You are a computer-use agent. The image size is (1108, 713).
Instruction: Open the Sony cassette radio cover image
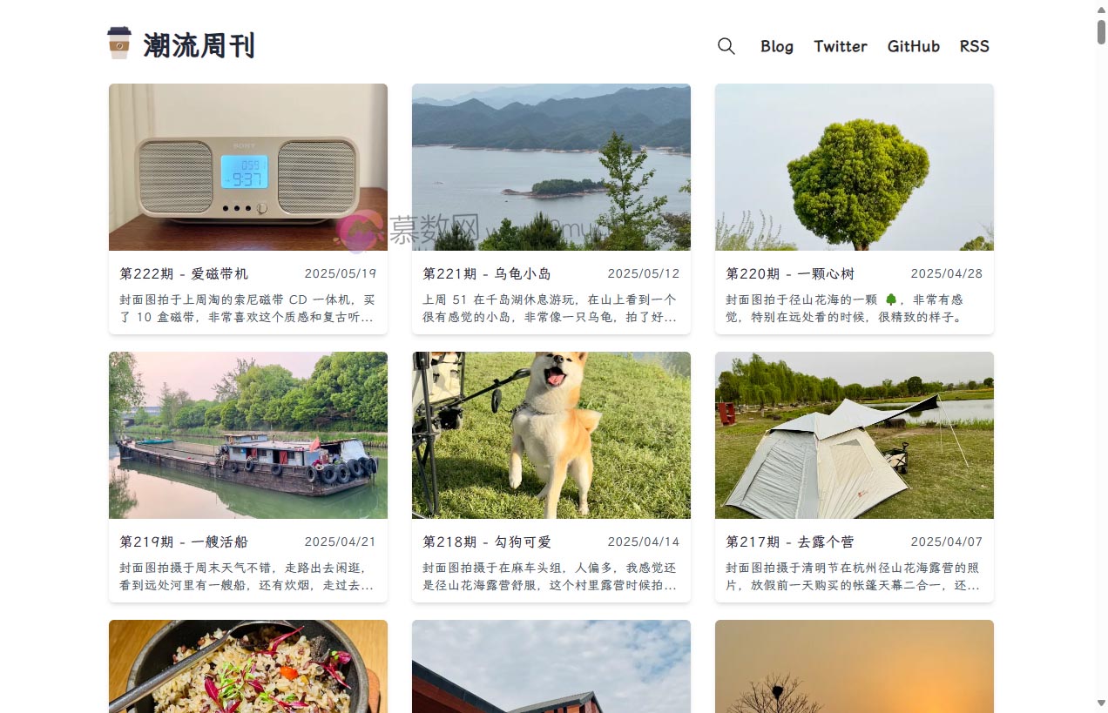click(248, 167)
